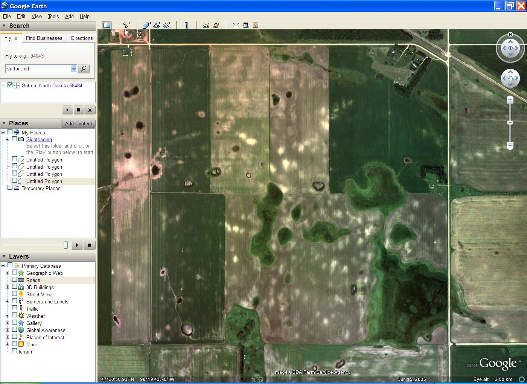The width and height of the screenshot is (527, 384).
Task: Click the zoom slider handle
Action: (x=510, y=123)
